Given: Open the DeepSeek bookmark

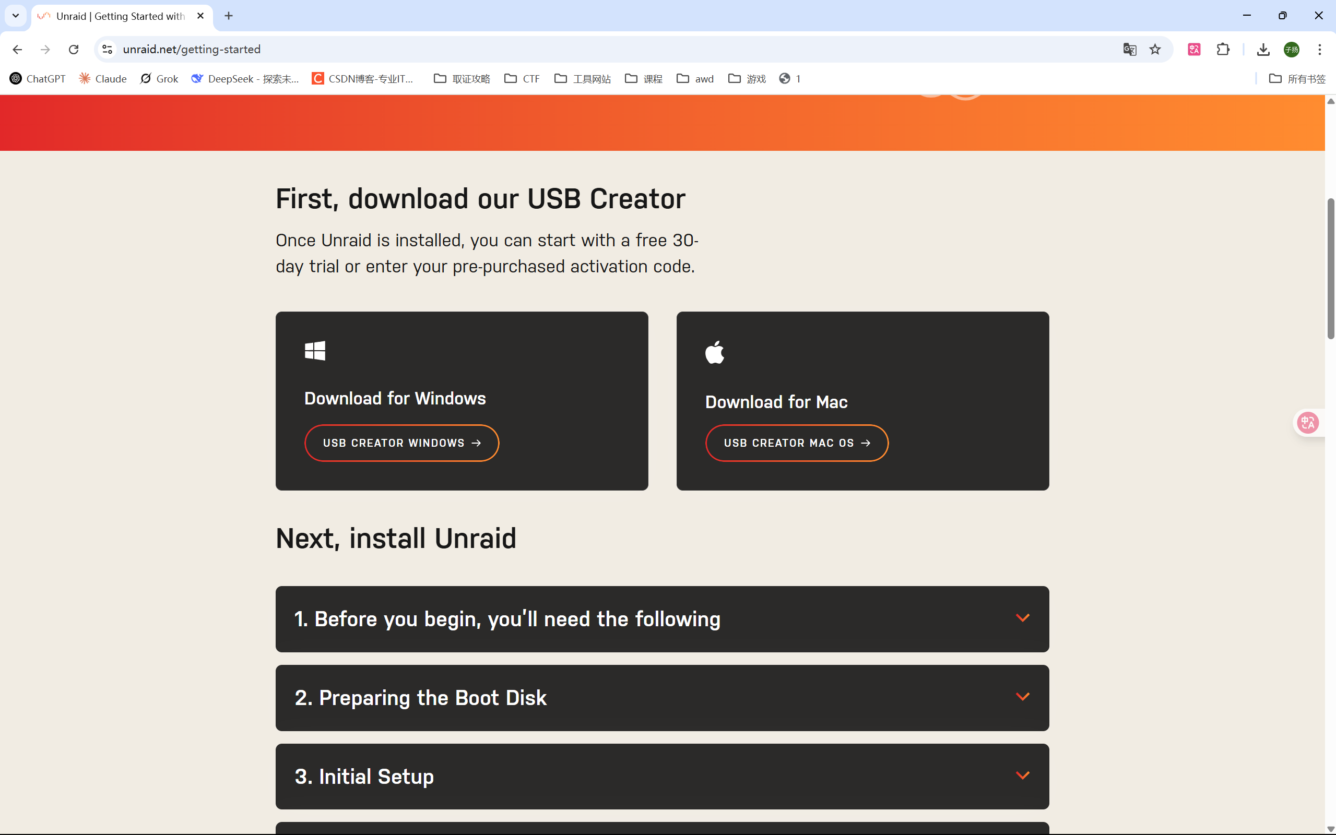Looking at the screenshot, I should point(245,79).
